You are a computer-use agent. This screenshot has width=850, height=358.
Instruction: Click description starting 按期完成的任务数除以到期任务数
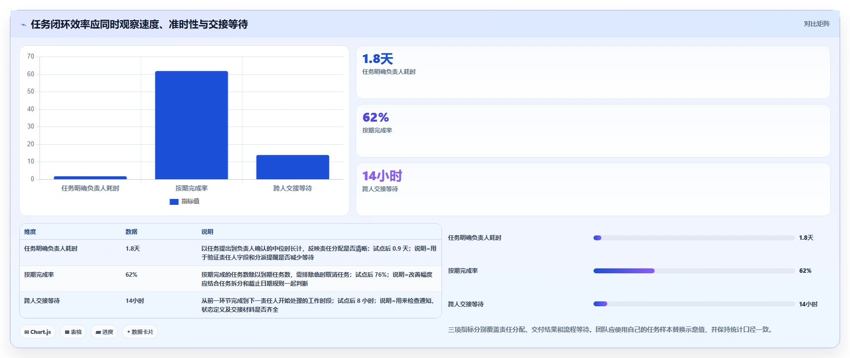coord(317,279)
